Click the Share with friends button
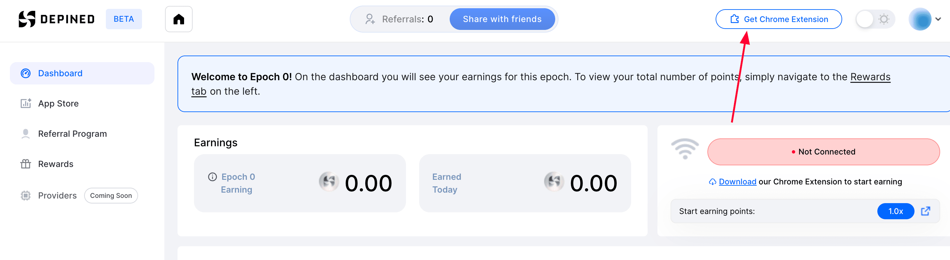The height and width of the screenshot is (260, 950). (x=502, y=19)
